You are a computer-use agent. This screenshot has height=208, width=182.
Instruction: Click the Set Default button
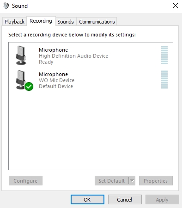pos(112,181)
